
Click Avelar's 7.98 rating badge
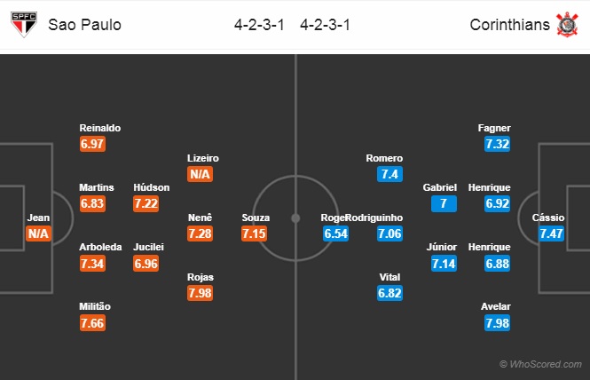498,323
